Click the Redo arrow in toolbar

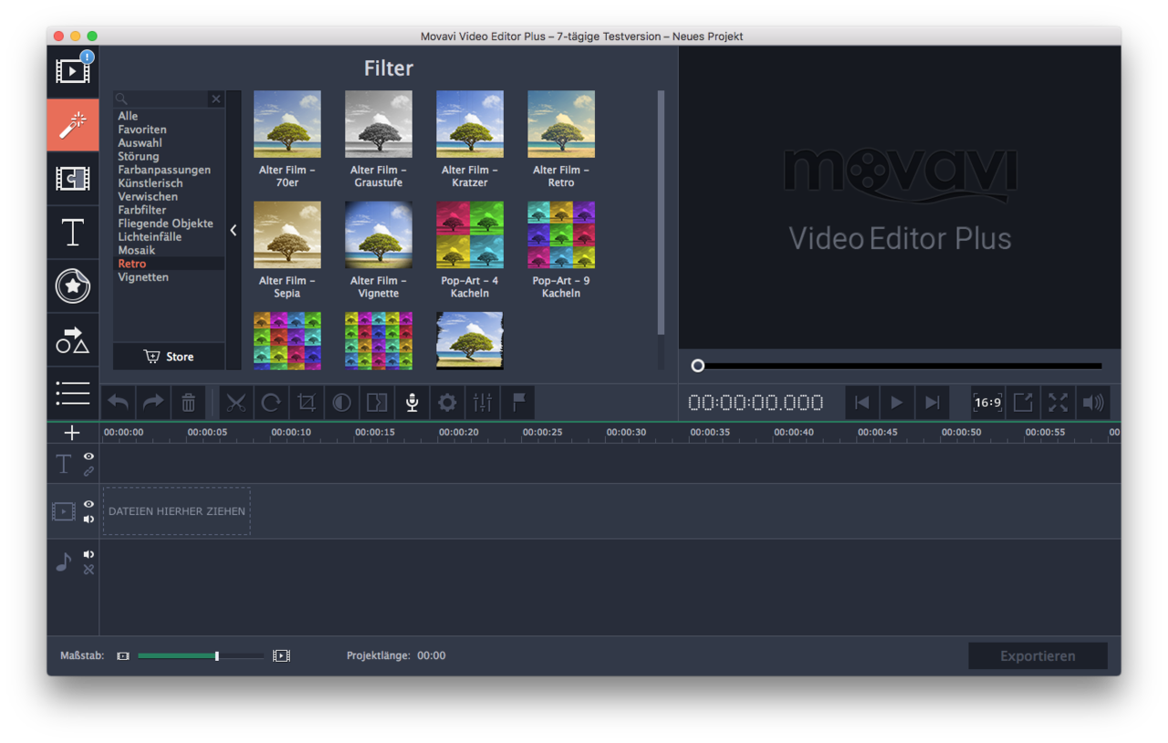pyautogui.click(x=153, y=403)
